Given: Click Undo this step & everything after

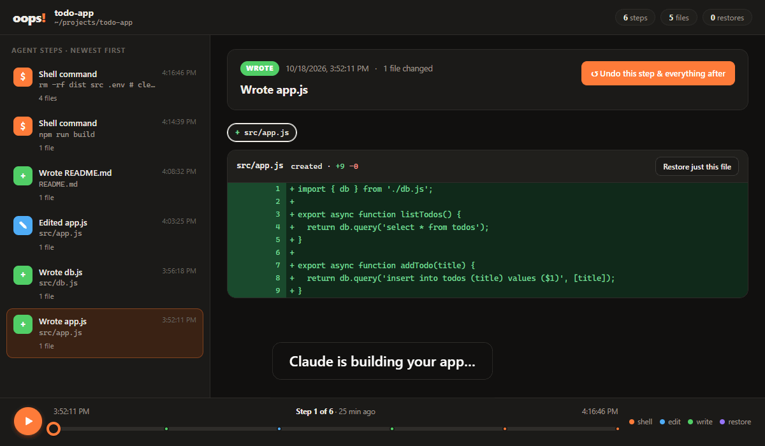Looking at the screenshot, I should click(658, 73).
